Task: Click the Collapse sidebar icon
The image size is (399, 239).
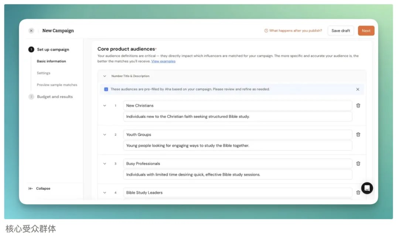Action: pos(31,188)
